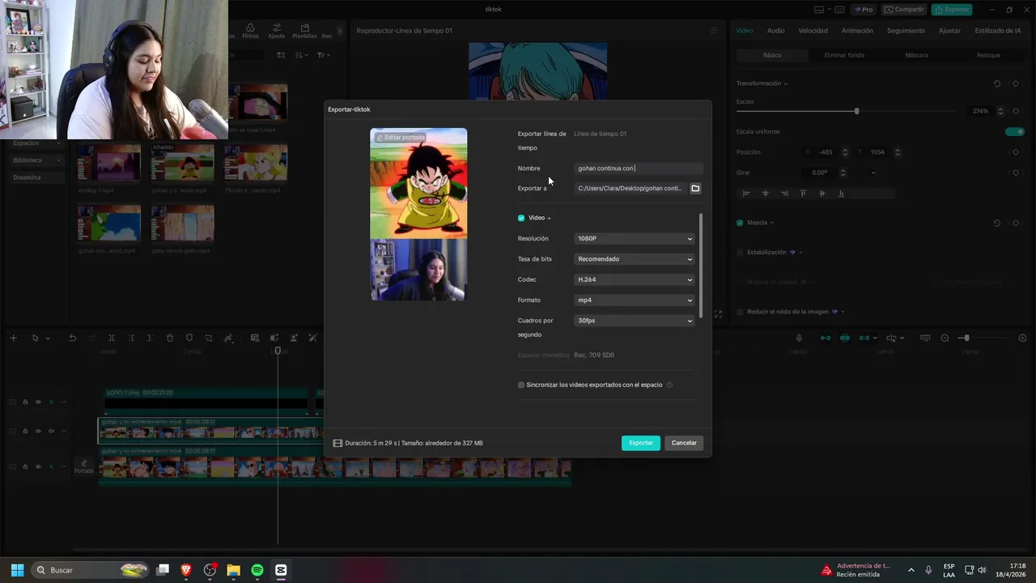Switch to Audio tab in properties panel

(775, 31)
